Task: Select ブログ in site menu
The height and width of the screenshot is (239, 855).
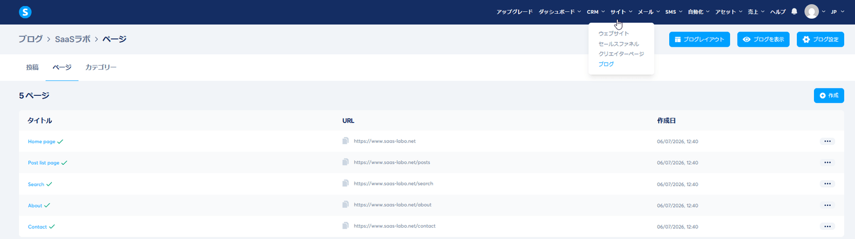Action: (606, 64)
